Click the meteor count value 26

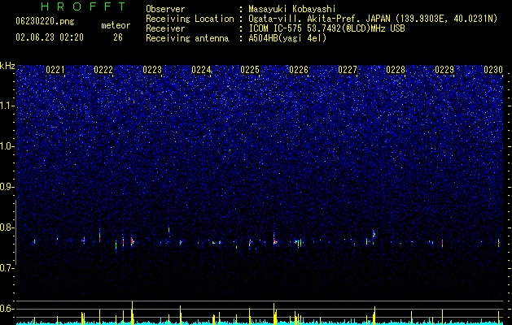(118, 37)
